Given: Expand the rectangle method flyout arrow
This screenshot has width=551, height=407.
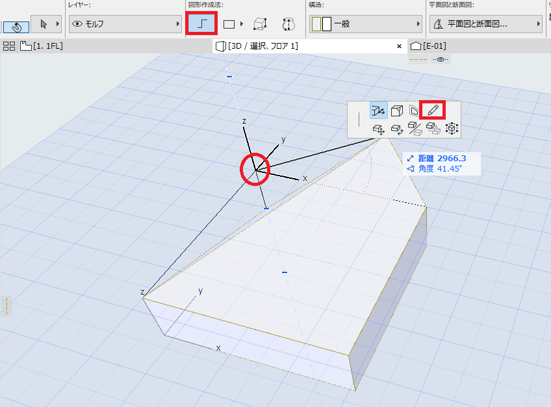Looking at the screenshot, I should 242,24.
